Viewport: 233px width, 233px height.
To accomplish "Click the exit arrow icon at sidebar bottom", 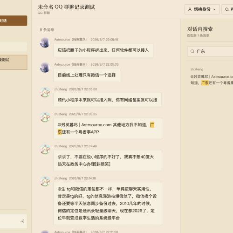I will [x=22, y=221].
